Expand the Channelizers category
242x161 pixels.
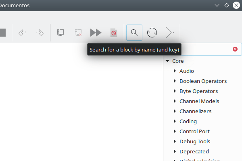click(175, 111)
